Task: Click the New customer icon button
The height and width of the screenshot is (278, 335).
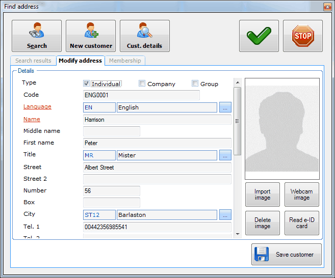Action: point(91,32)
